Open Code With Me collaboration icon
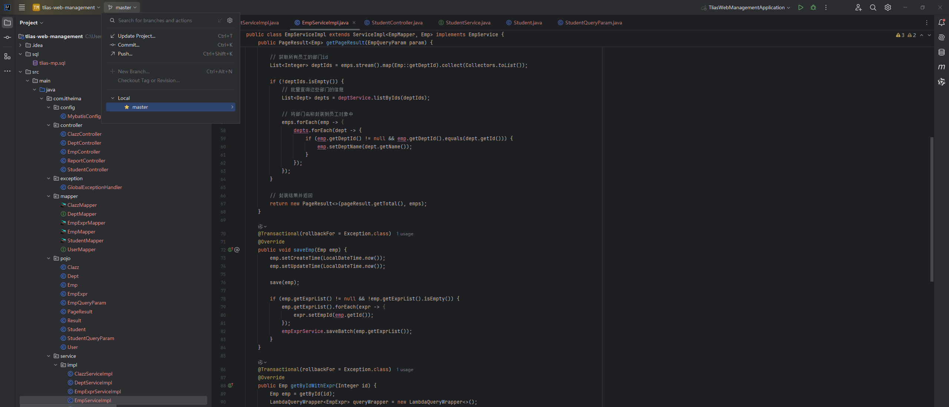This screenshot has height=407, width=949. 859,7
